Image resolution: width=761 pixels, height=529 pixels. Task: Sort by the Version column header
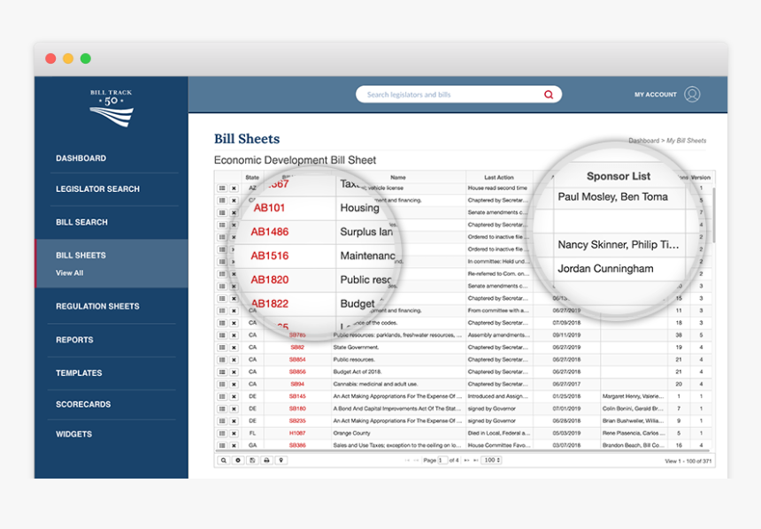(700, 177)
